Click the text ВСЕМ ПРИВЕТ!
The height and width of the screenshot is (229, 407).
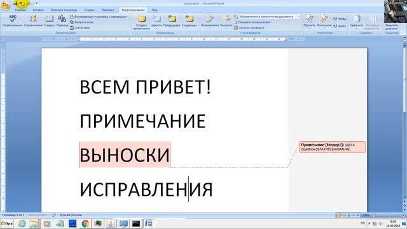[x=145, y=87]
